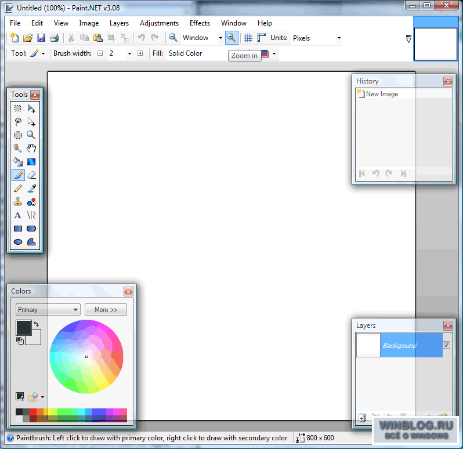Open the Image menu
Screen dimensions: 463x449
tap(89, 23)
